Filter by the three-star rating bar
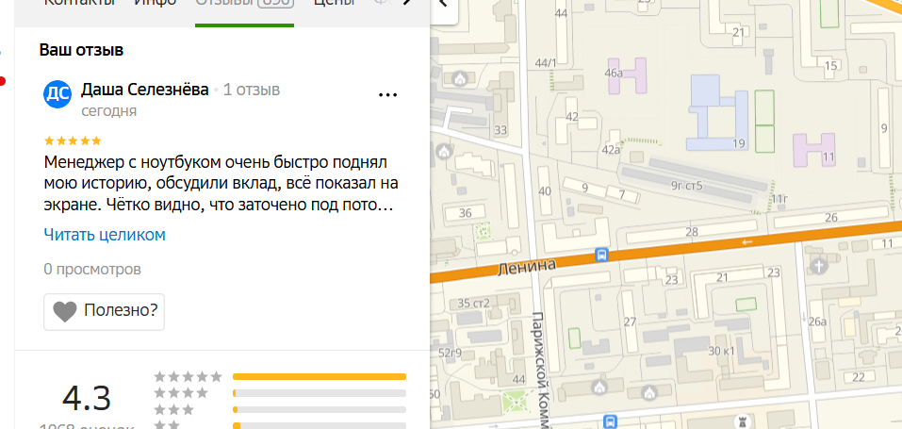This screenshot has width=902, height=429. [x=320, y=410]
